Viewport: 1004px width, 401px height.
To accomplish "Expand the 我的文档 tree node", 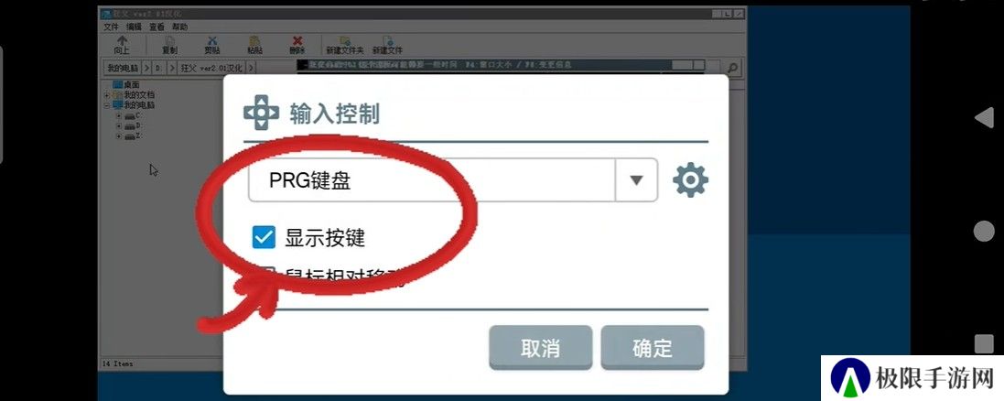I will [x=107, y=95].
